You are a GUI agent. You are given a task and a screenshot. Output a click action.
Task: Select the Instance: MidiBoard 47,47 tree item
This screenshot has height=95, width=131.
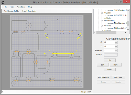tap(117, 28)
